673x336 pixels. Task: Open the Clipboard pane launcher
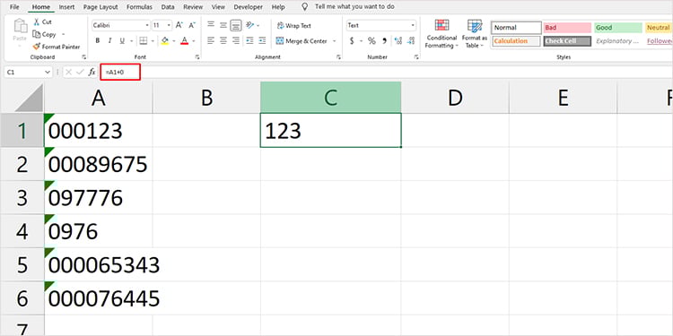83,57
